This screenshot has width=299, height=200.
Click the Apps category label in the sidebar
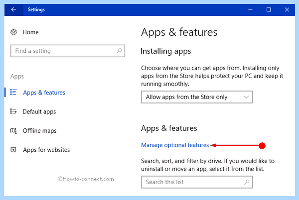pos(17,77)
